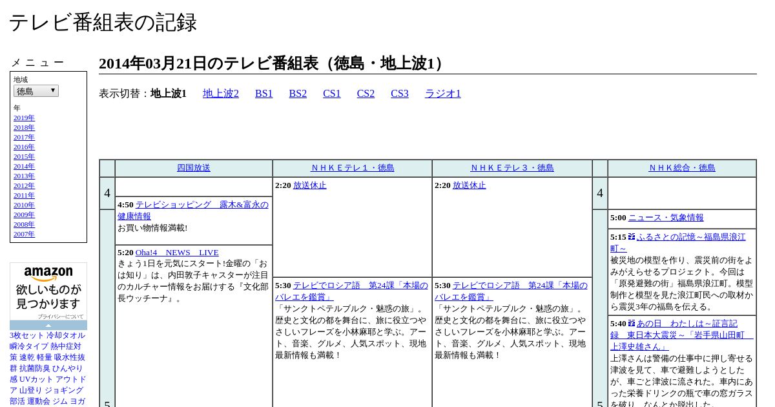The width and height of the screenshot is (775, 407).
Task: Open Oha!4 NEWS LIVE program link
Action: click(x=177, y=253)
